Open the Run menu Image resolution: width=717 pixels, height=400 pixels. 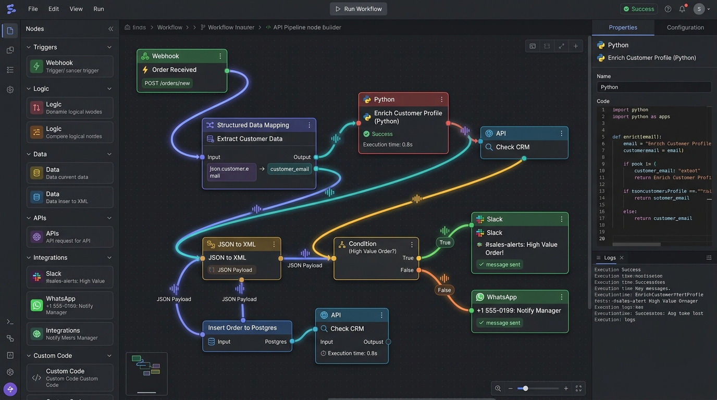pyautogui.click(x=98, y=9)
